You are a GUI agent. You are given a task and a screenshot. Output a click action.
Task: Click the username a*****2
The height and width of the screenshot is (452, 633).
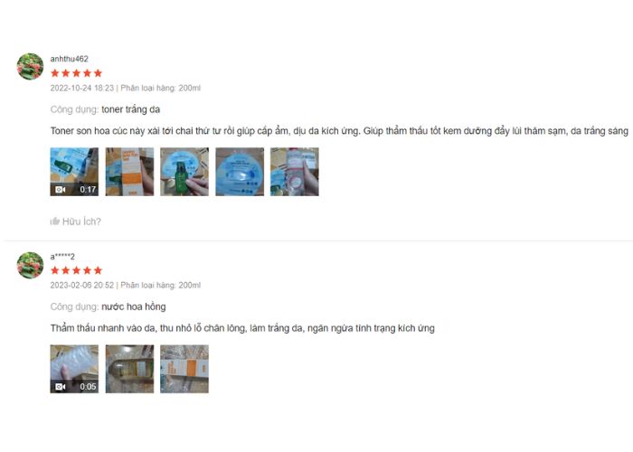[x=62, y=257]
